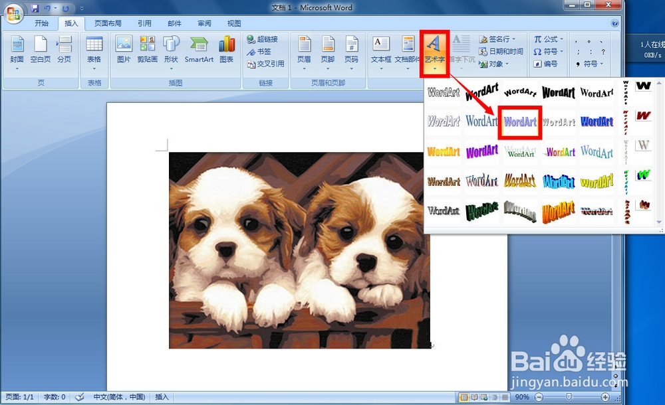Pick the magenta purple WordArt style
Screen dimensions: 665x405
tap(481, 151)
